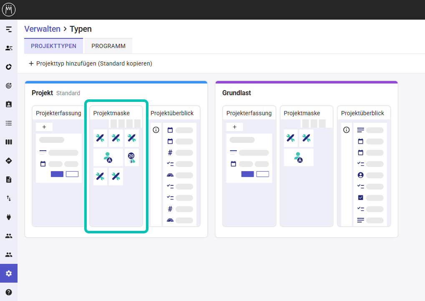
Task: Click filled blue button in Projekt Projekterfassung
Action: [x=57, y=174]
